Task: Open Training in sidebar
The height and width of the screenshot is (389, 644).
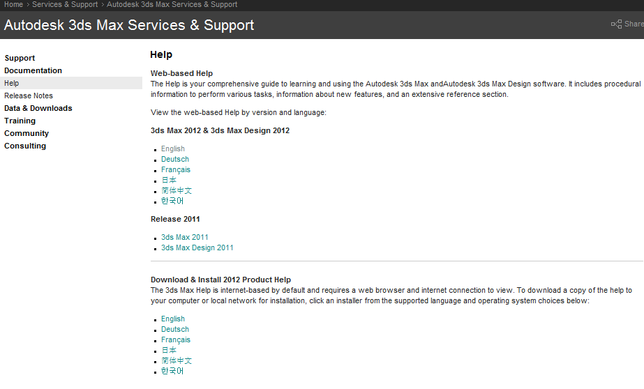Action: (x=20, y=121)
